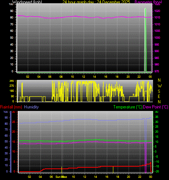The width and height of the screenshot is (169, 180).
Task: Click "35" on the green temperature axis
Action: (157, 117)
